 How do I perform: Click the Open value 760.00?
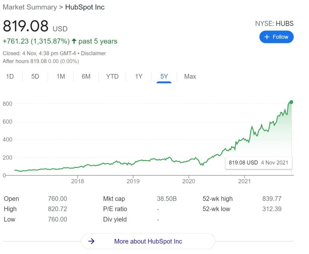point(58,199)
